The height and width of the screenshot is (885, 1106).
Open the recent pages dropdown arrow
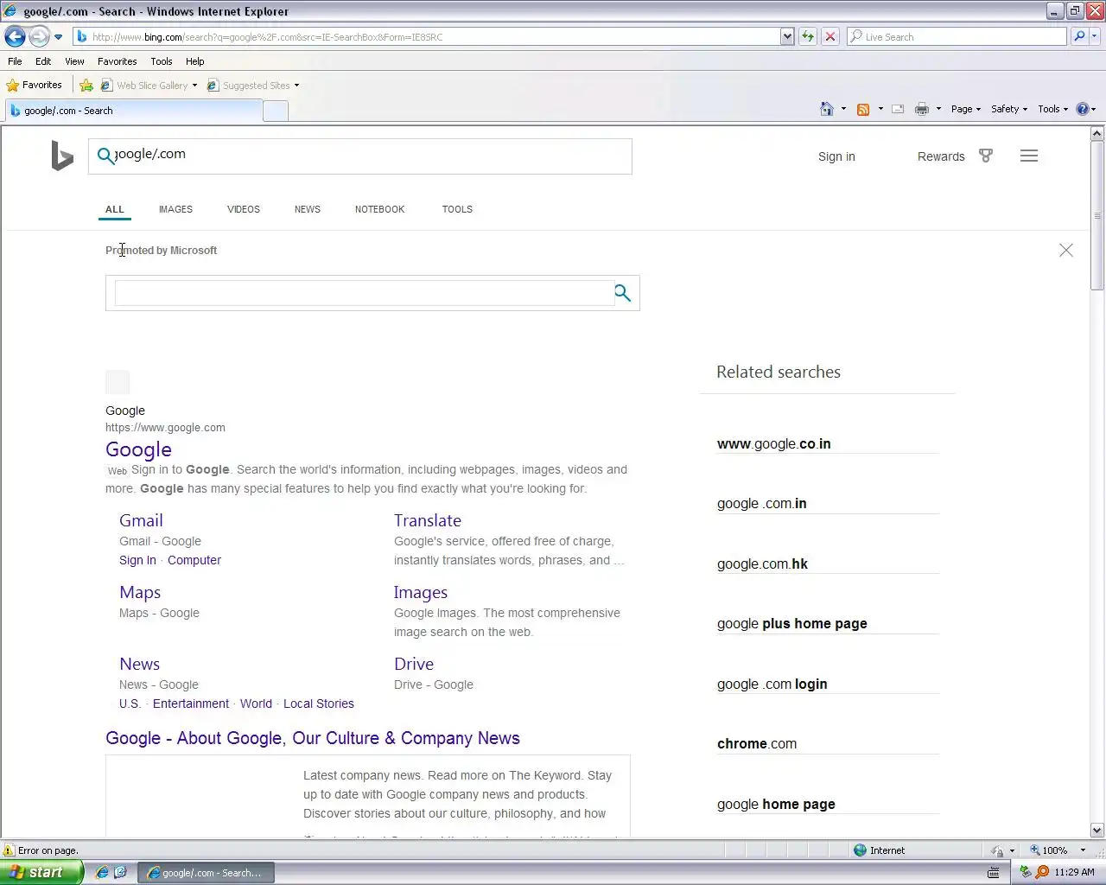(x=58, y=37)
